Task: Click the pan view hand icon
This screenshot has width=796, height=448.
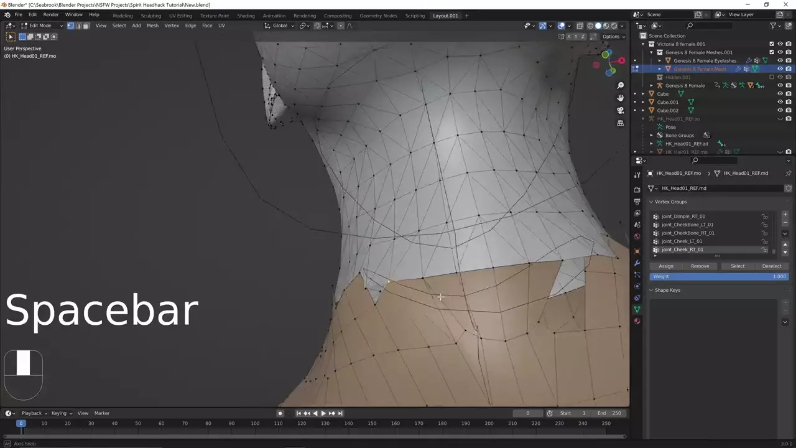Action: [x=620, y=98]
